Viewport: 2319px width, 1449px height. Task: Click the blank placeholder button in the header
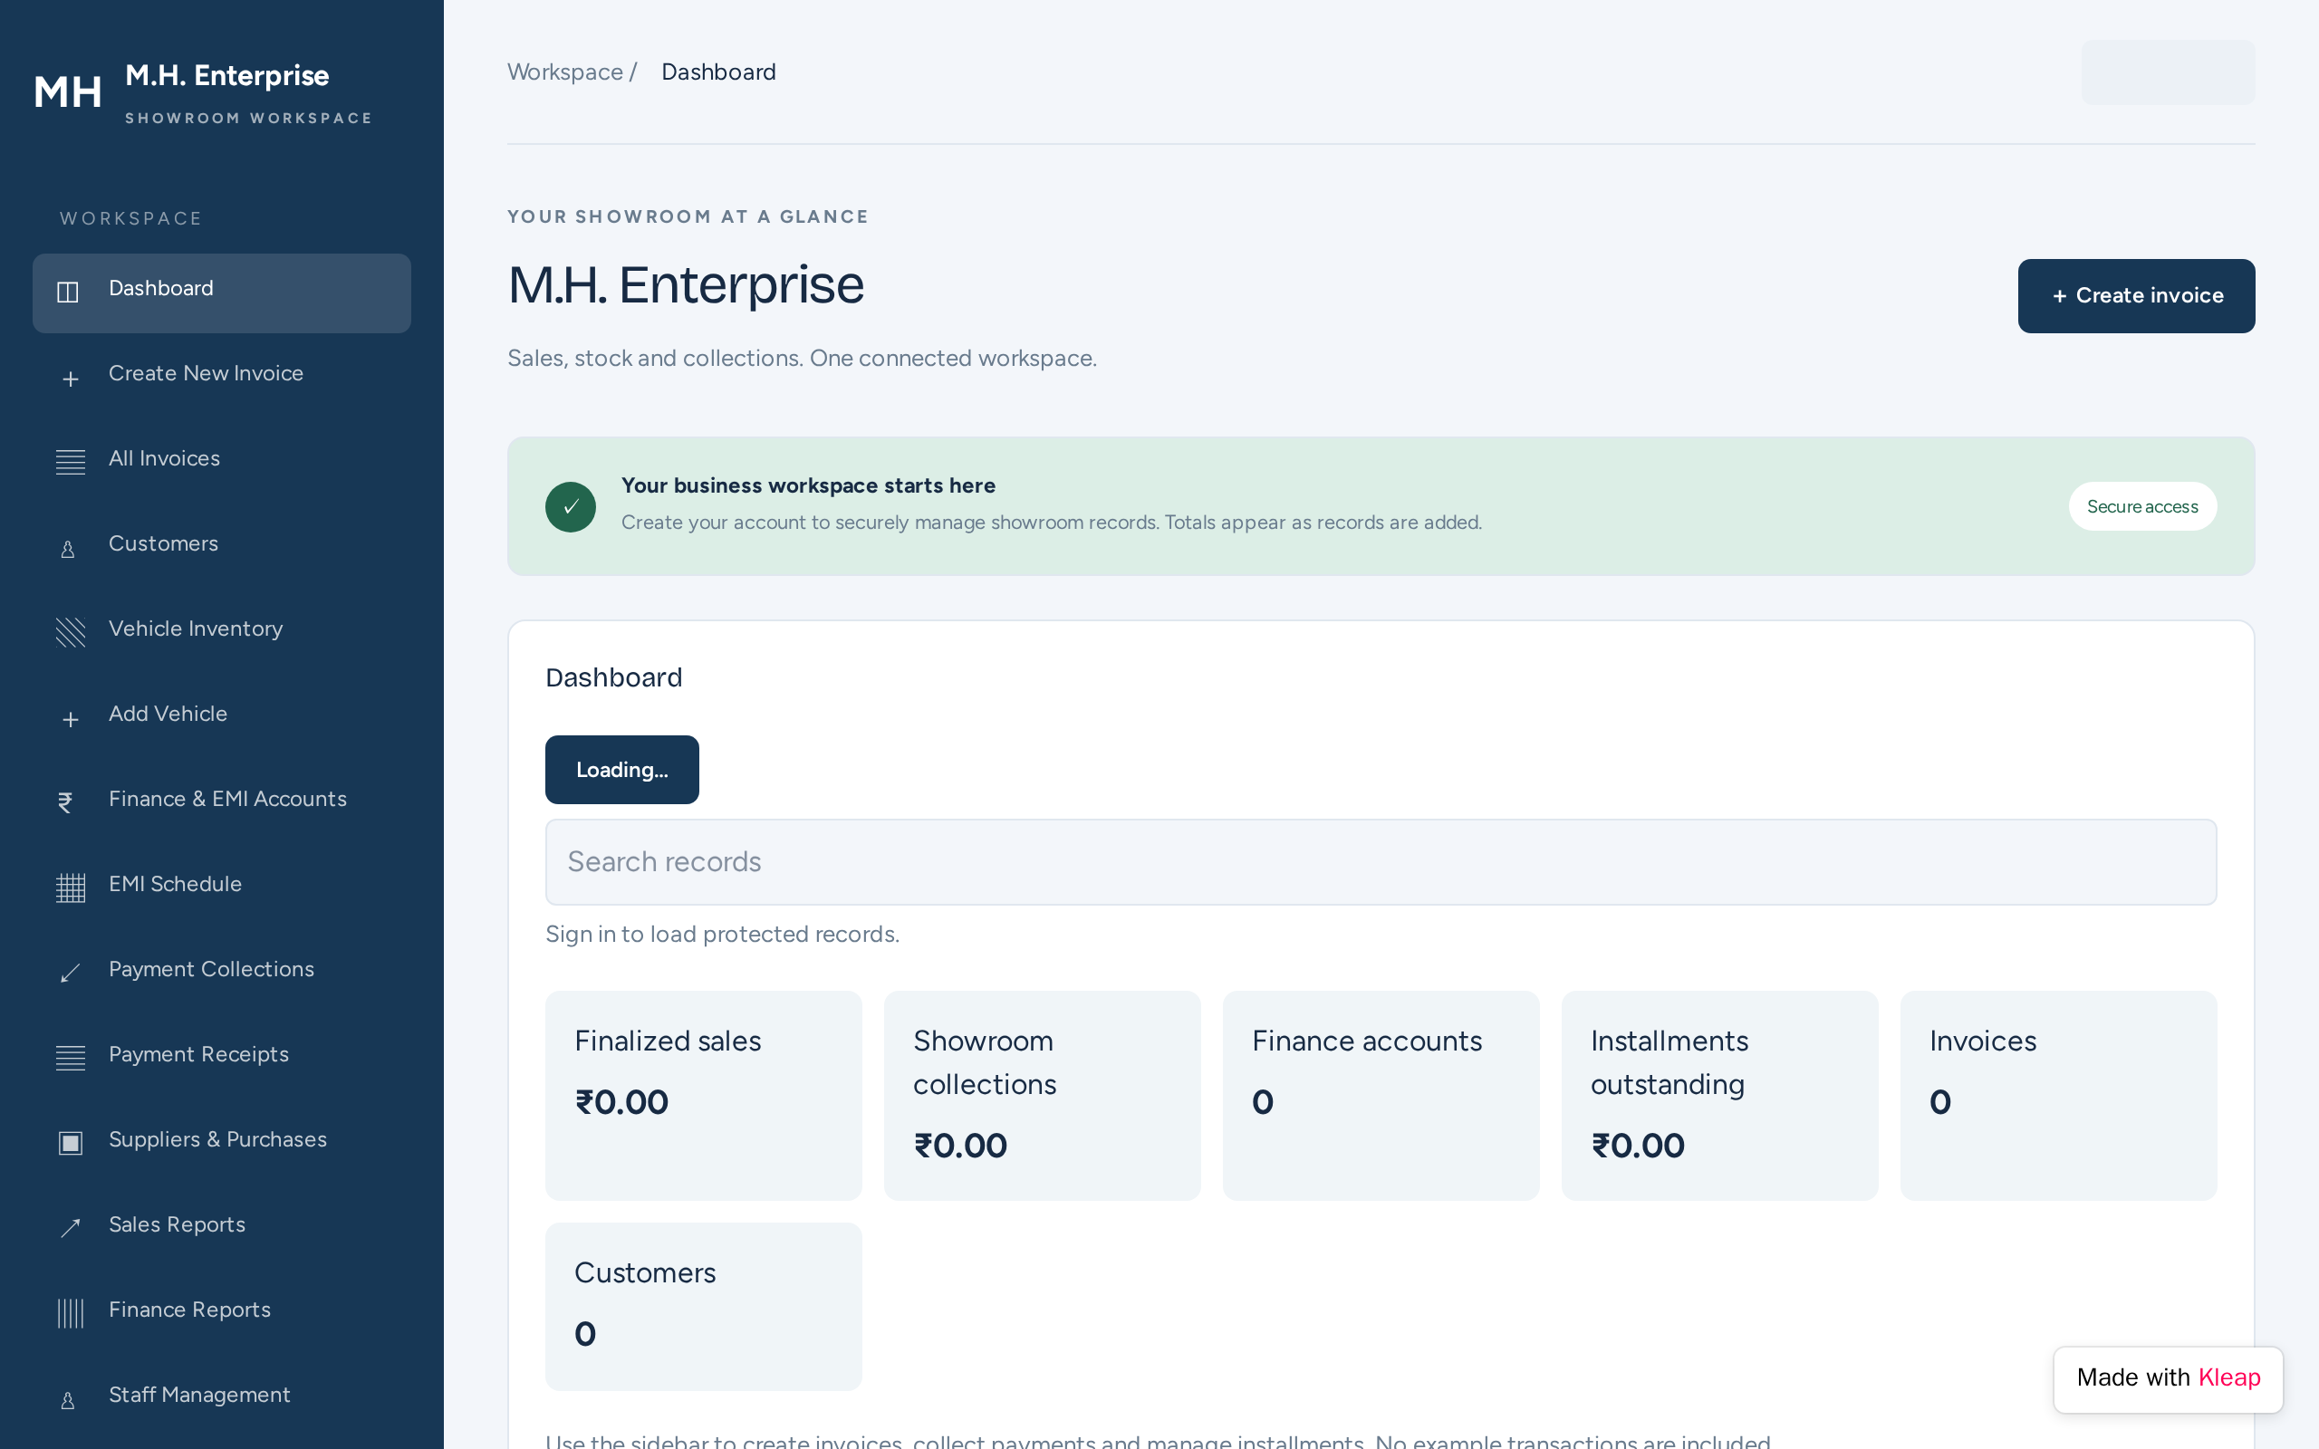(2168, 72)
